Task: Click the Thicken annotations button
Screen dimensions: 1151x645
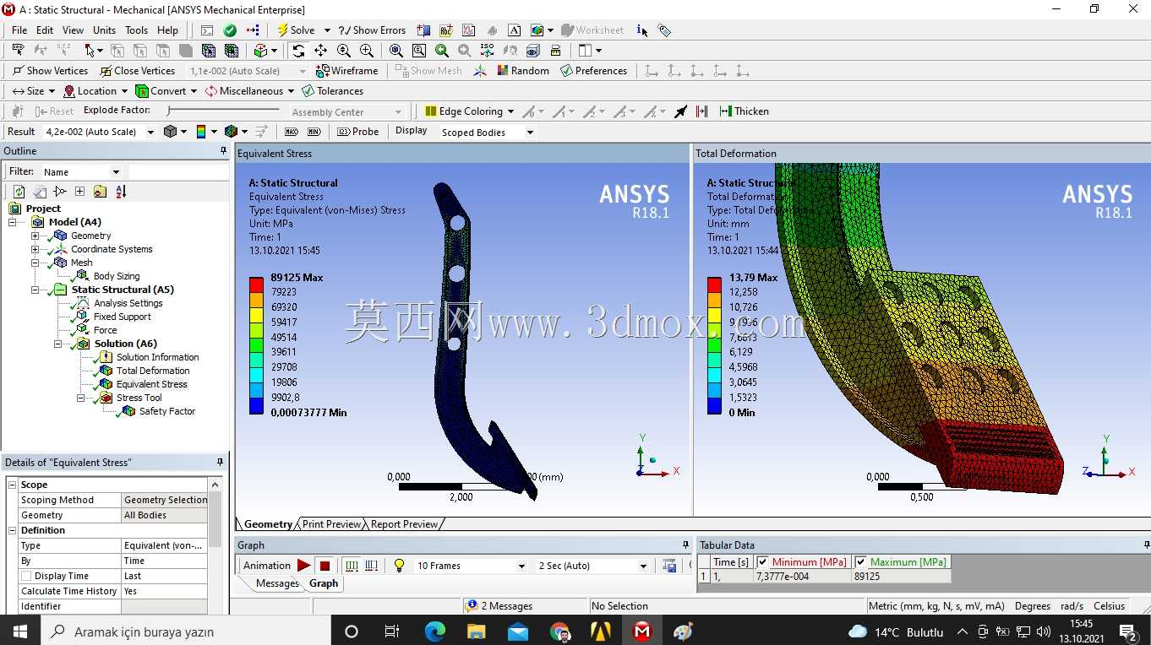Action: [x=744, y=111]
